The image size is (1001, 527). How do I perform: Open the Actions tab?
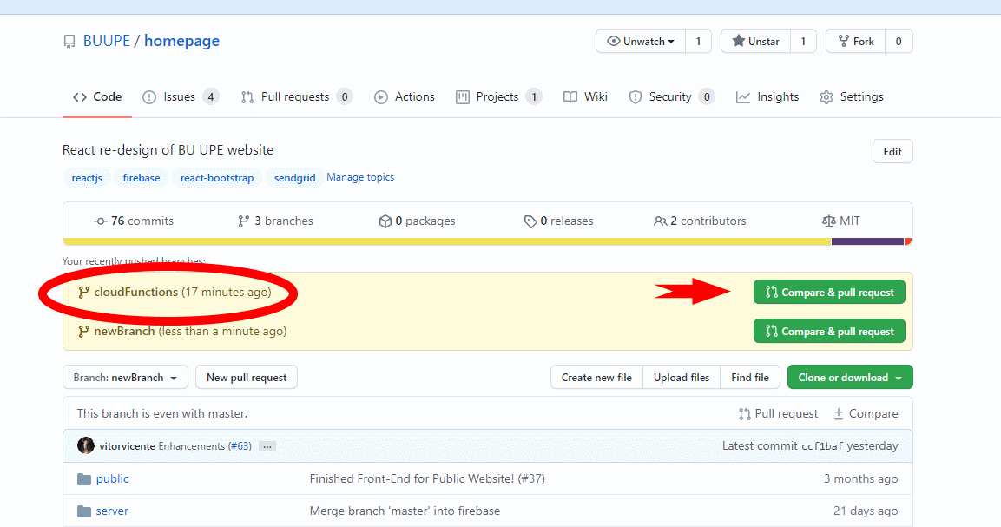pyautogui.click(x=404, y=96)
